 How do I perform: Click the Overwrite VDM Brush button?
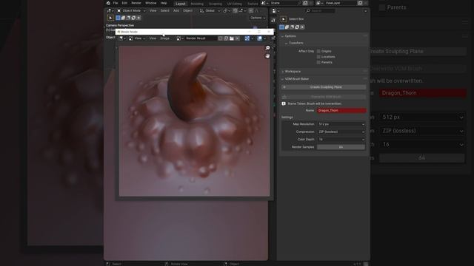(324, 97)
